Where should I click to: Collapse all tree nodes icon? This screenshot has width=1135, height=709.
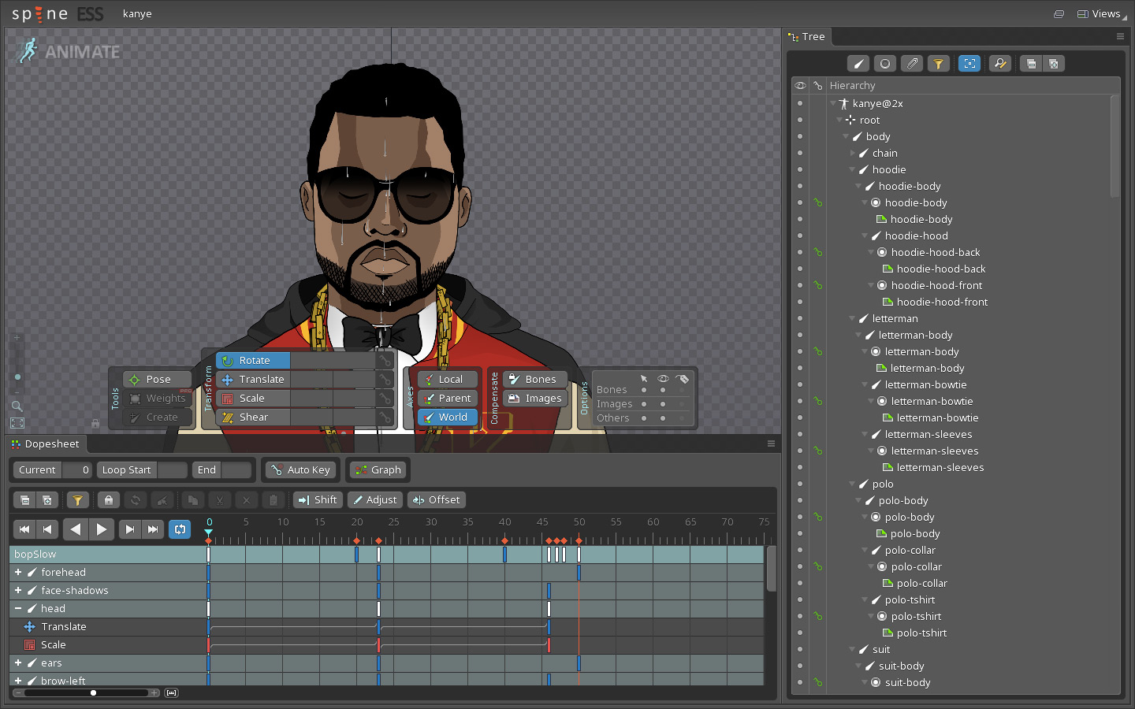coord(1031,64)
